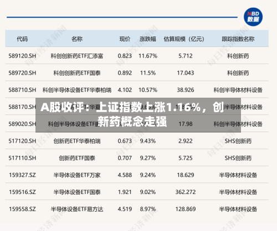Click the change value 8.97%
Viewport: 277px width, 231px height.
coord(148,209)
